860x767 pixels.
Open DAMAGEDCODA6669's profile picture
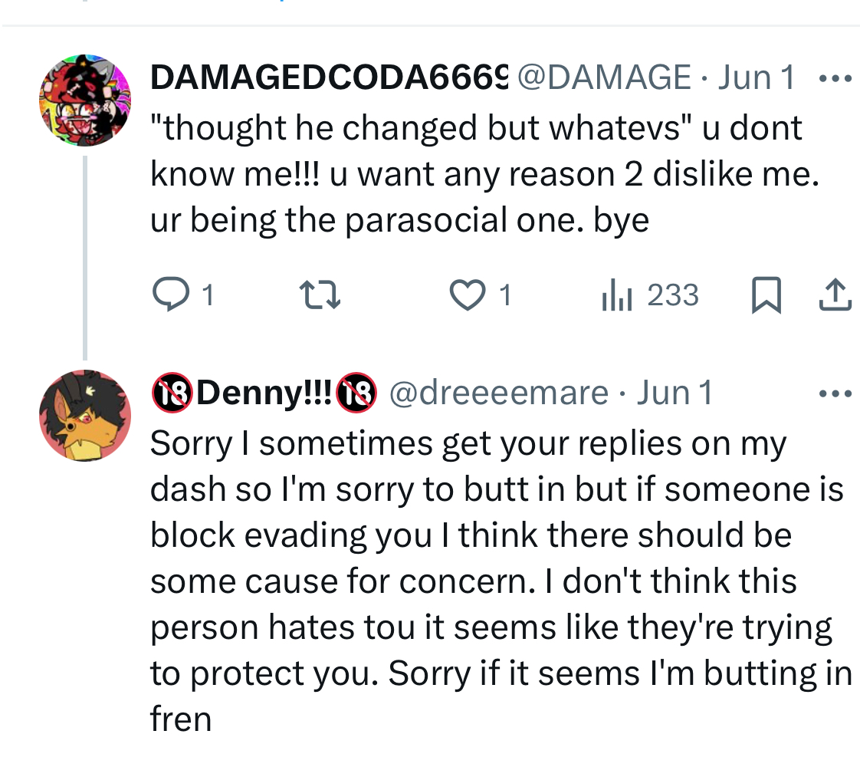[84, 100]
